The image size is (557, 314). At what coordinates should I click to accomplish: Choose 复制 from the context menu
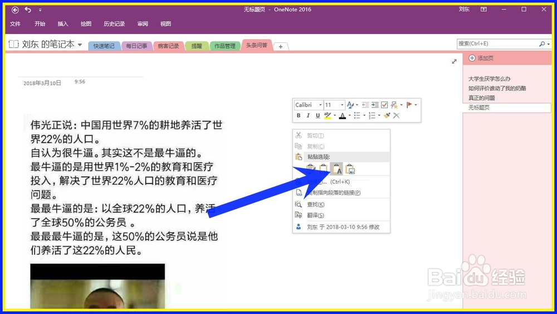click(x=341, y=146)
